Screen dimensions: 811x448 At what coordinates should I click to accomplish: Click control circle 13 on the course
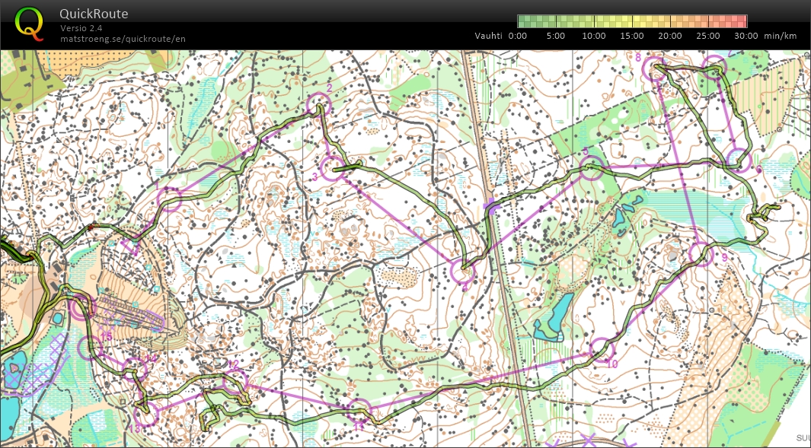(x=145, y=414)
